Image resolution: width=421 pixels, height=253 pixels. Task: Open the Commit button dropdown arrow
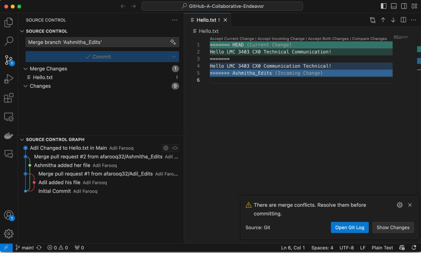(174, 57)
